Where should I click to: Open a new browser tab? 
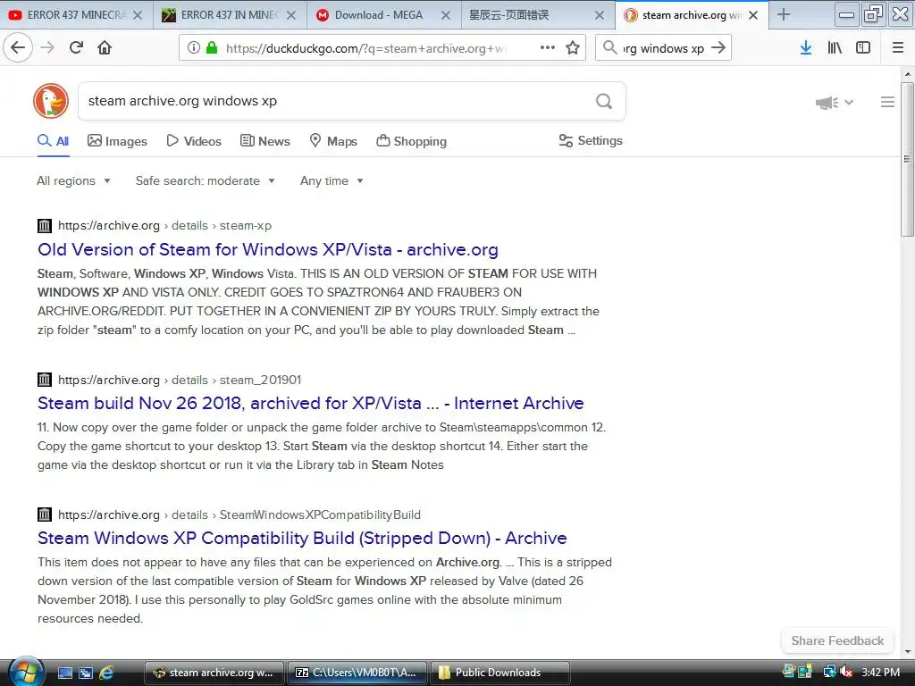click(x=784, y=14)
